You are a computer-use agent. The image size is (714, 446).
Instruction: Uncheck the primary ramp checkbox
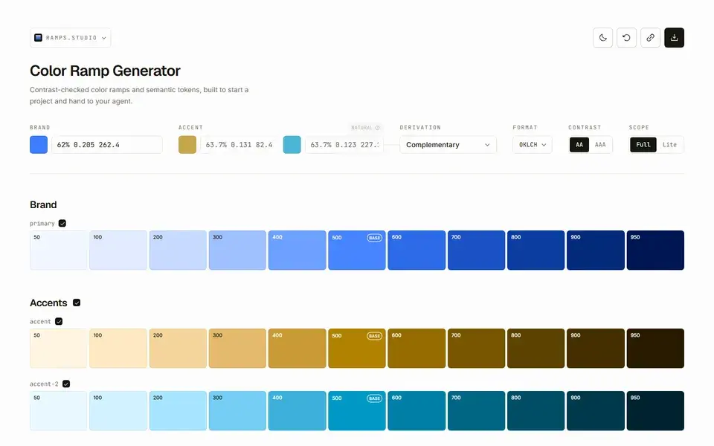[62, 224]
